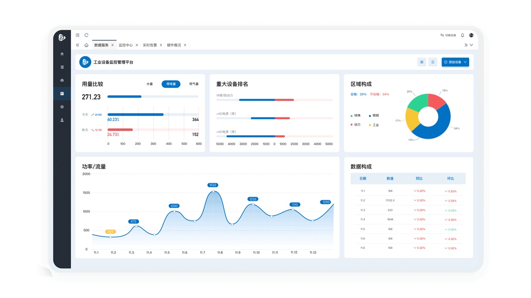Click the home tab icon
531x298 pixels.
point(86,45)
